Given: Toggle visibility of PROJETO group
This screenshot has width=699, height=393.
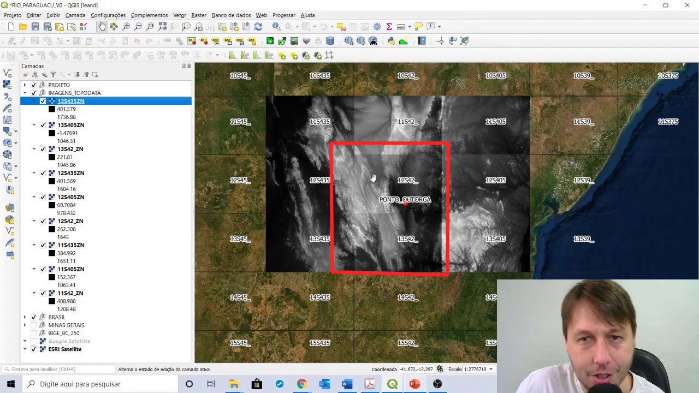Looking at the screenshot, I should pyautogui.click(x=33, y=85).
